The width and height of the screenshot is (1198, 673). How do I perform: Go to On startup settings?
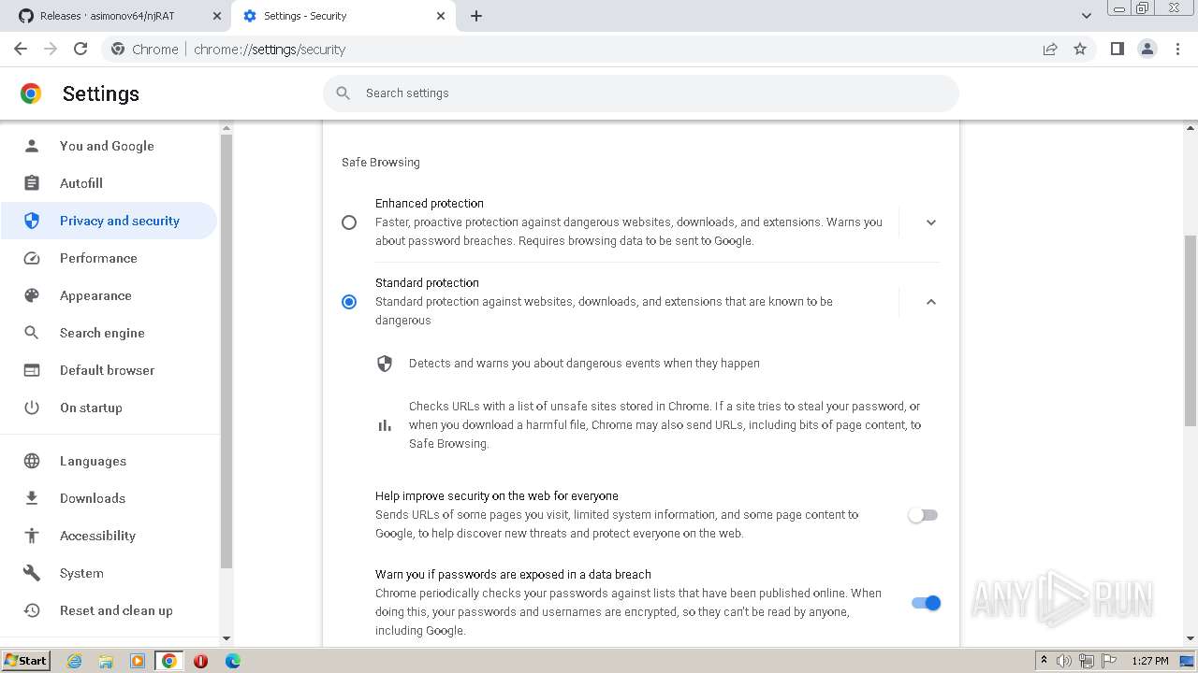coord(109,408)
